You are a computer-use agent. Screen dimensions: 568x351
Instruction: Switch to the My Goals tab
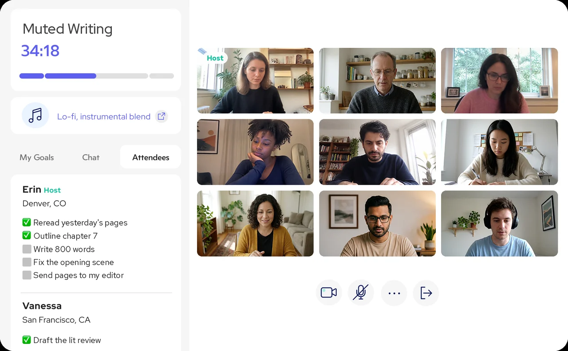point(37,157)
